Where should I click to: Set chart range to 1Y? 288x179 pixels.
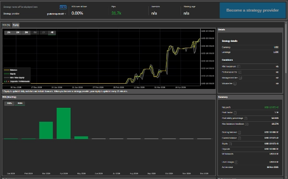pos(44,32)
